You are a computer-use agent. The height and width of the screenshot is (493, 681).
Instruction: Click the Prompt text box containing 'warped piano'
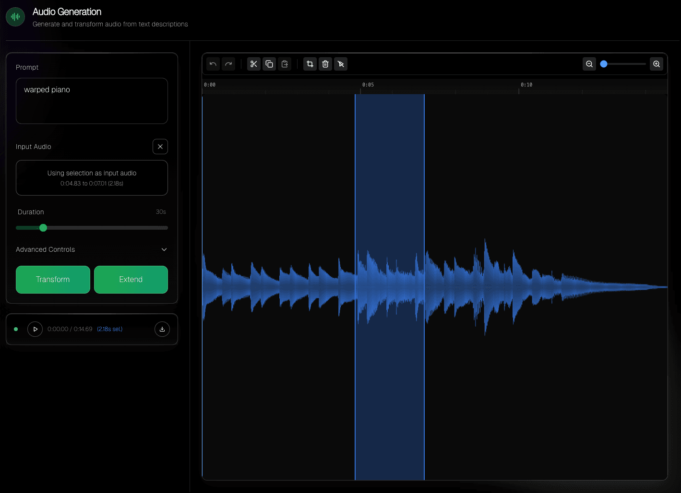pyautogui.click(x=92, y=101)
